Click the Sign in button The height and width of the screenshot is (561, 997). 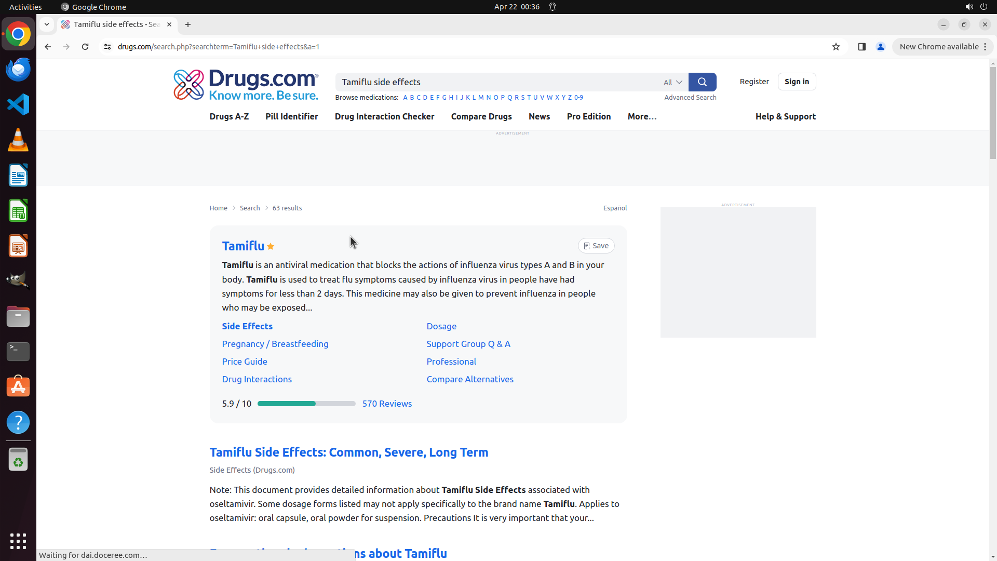click(x=797, y=82)
